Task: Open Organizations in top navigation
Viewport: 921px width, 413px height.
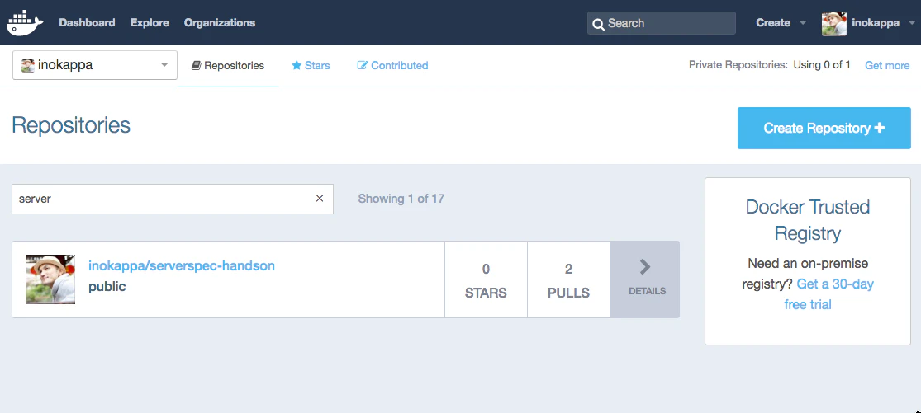Action: click(220, 23)
